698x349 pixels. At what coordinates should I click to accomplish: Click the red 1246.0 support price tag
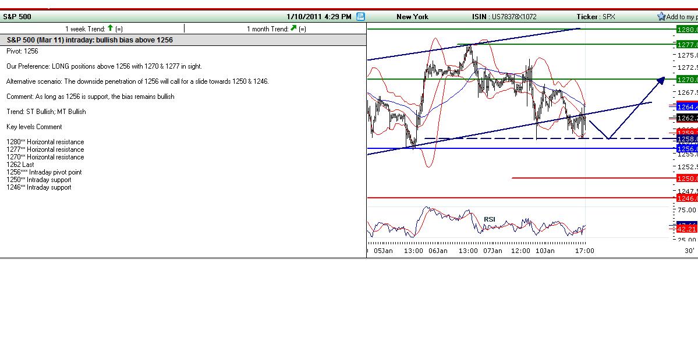tap(686, 198)
